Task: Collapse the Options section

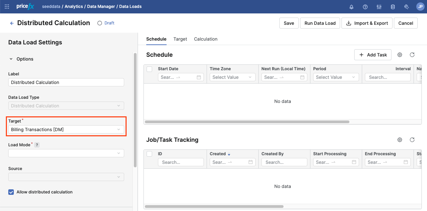Action: tap(11, 59)
